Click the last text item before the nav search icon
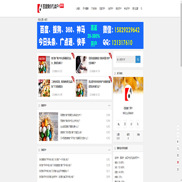The width and height of the screenshot is (182, 182). coord(135,9)
